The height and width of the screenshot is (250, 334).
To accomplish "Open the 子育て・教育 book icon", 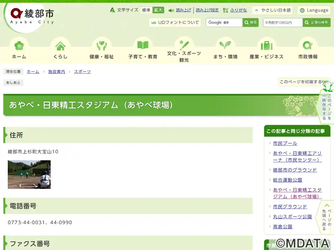I will tap(143, 45).
